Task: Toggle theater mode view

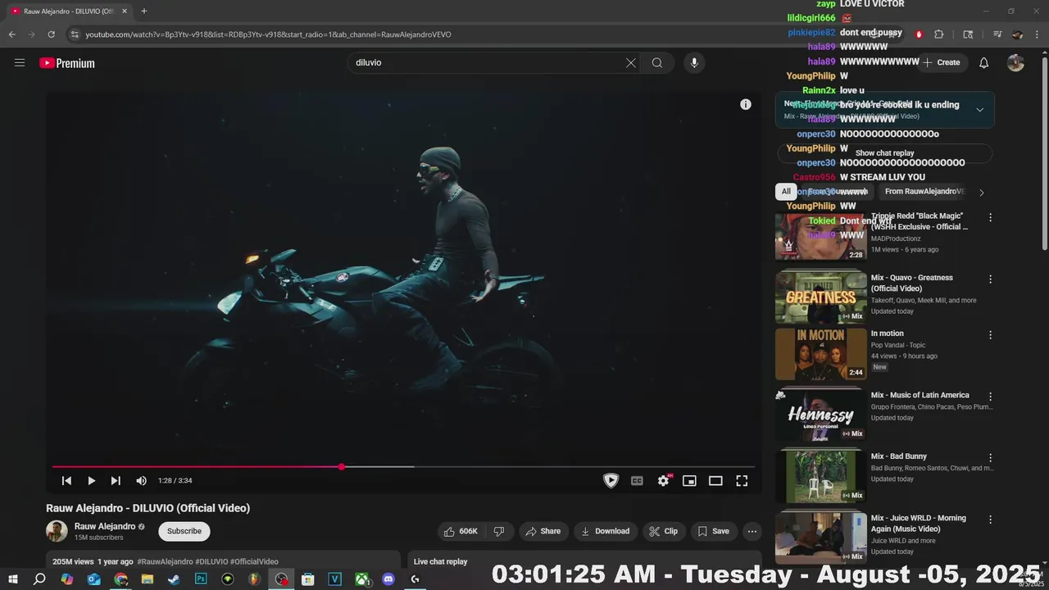Action: coord(715,481)
